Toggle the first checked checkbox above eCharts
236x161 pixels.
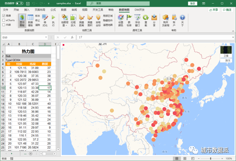coord(4,15)
